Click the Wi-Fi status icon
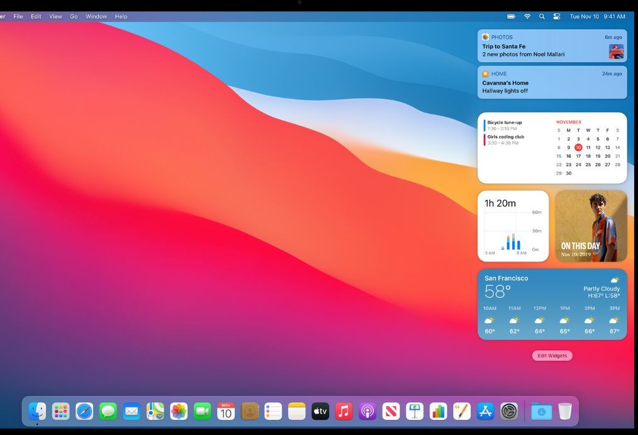Viewport: 638px width, 435px height. pos(527,16)
